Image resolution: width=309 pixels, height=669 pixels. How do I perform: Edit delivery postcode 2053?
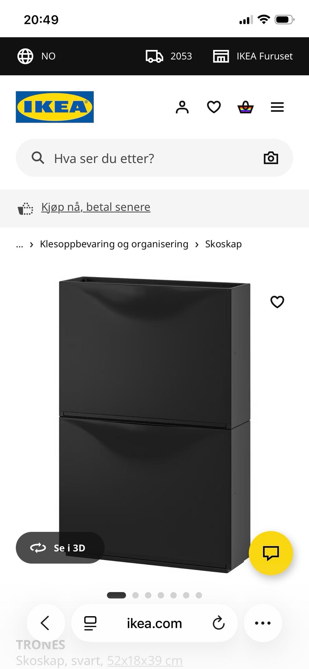tap(169, 56)
